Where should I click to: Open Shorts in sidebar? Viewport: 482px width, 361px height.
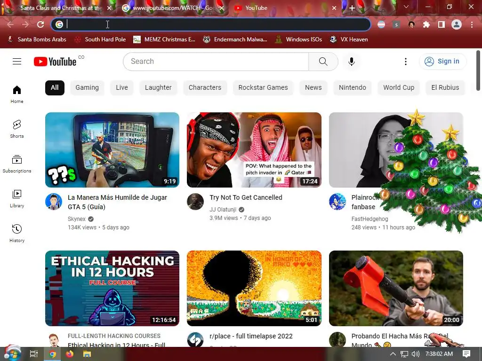(x=17, y=129)
